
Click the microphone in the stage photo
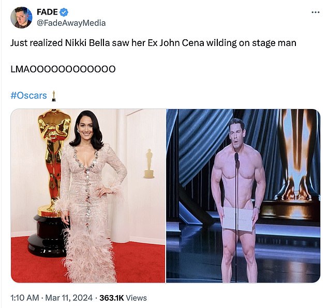(x=236, y=160)
